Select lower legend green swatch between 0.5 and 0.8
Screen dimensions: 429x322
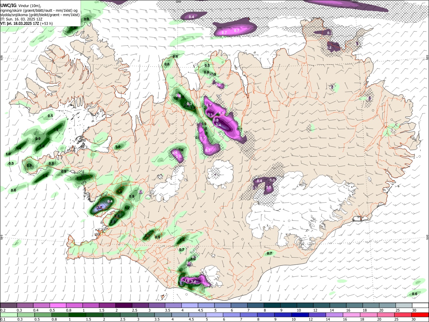point(43,315)
